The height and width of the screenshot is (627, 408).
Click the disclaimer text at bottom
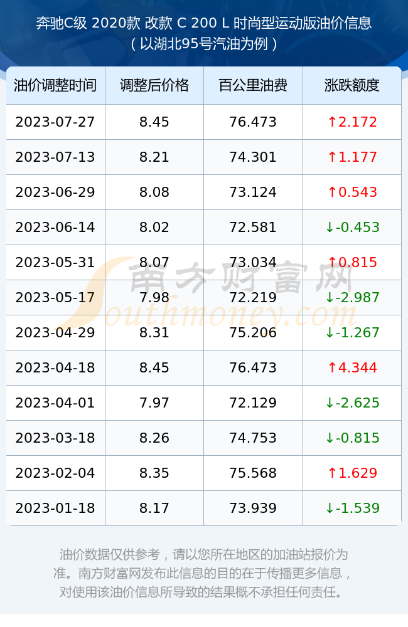tap(203, 573)
